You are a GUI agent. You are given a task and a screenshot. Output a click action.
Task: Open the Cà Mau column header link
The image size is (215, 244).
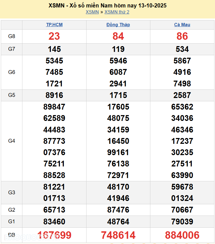coord(182,25)
